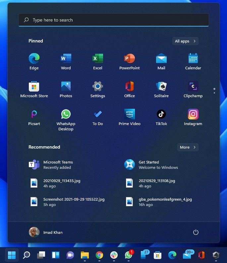Open Task View on the taskbar

pyautogui.click(x=41, y=255)
